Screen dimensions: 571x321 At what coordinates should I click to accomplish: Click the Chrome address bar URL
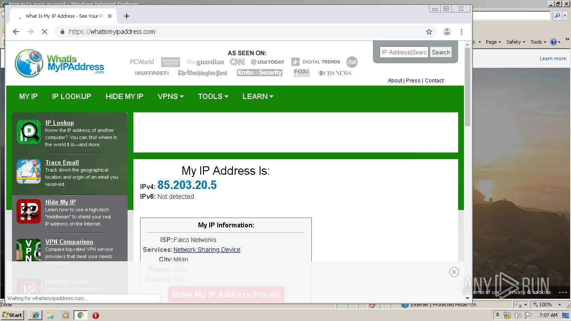click(x=112, y=32)
